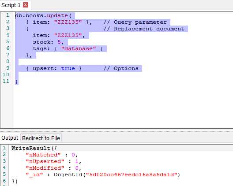Click WriteResult({ in the output
Screen dimensions: 233x186
click(34, 148)
